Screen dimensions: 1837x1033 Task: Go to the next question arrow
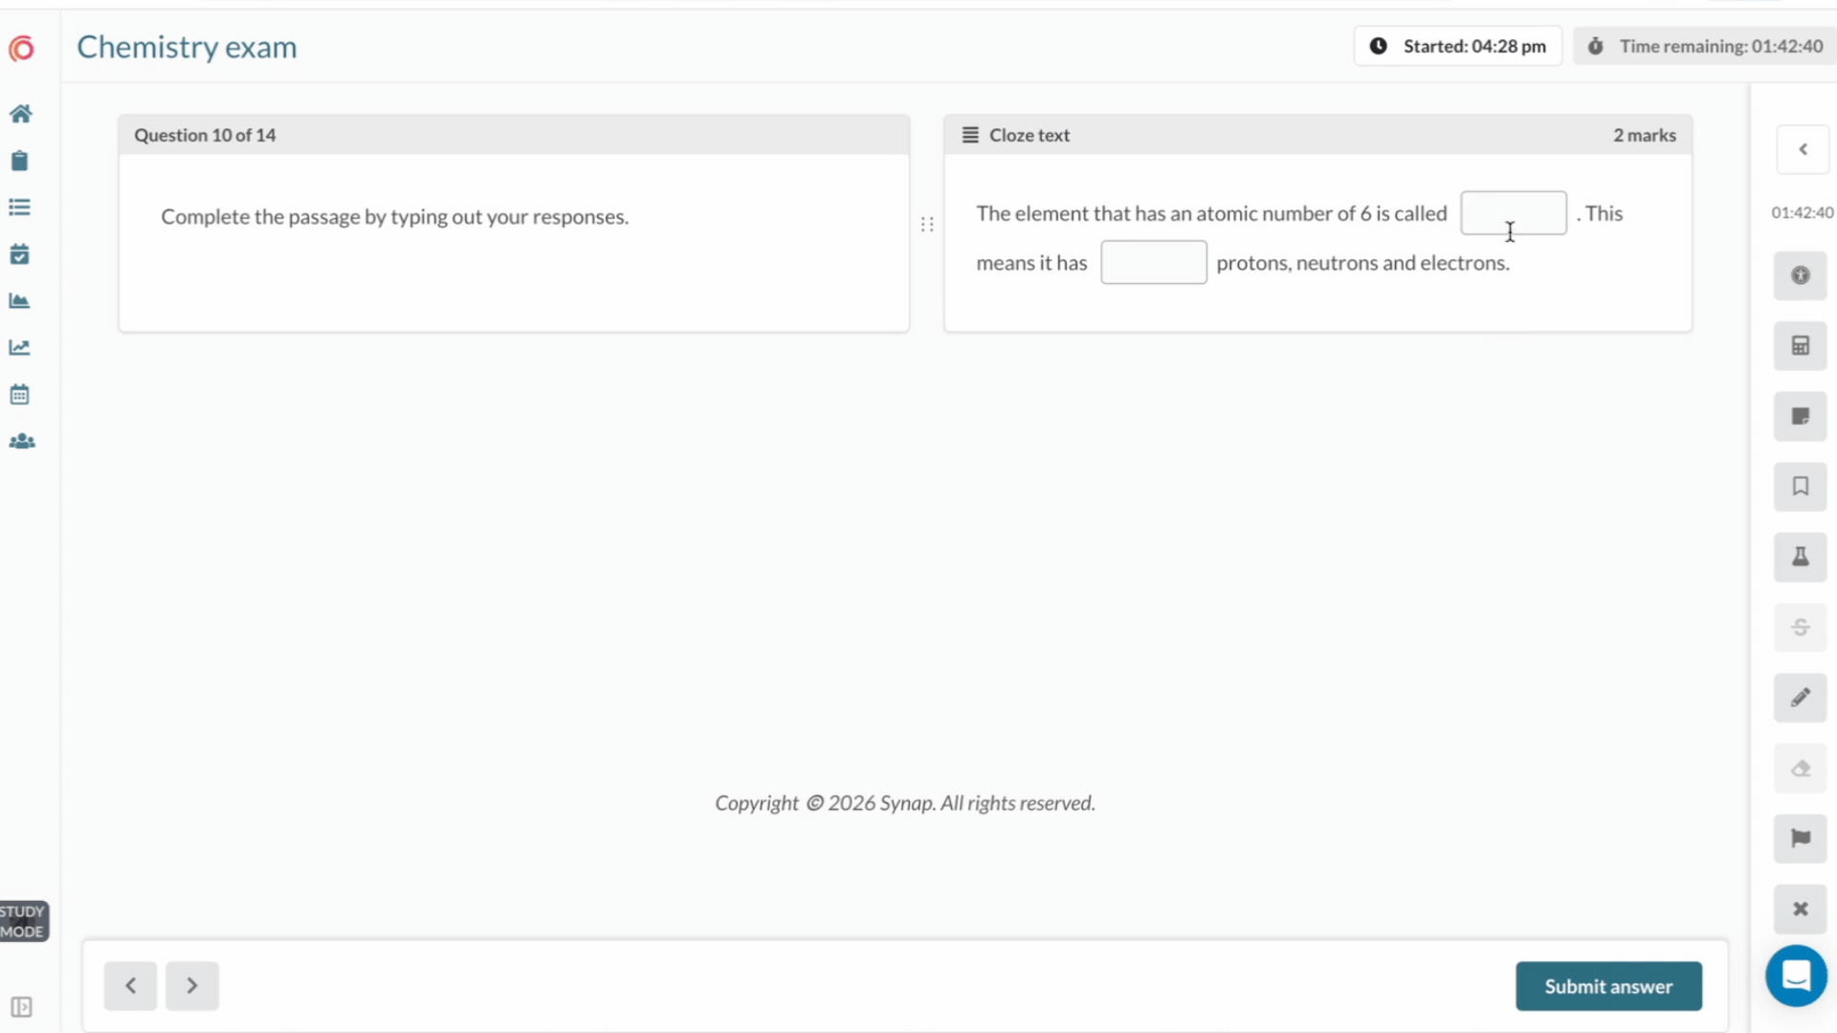192,986
